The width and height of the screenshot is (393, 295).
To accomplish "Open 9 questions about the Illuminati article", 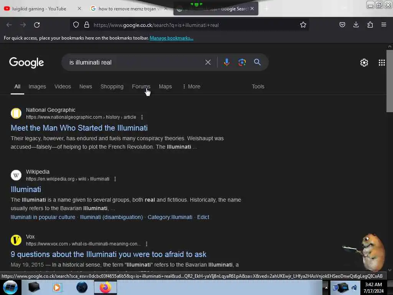I will pyautogui.click(x=109, y=254).
